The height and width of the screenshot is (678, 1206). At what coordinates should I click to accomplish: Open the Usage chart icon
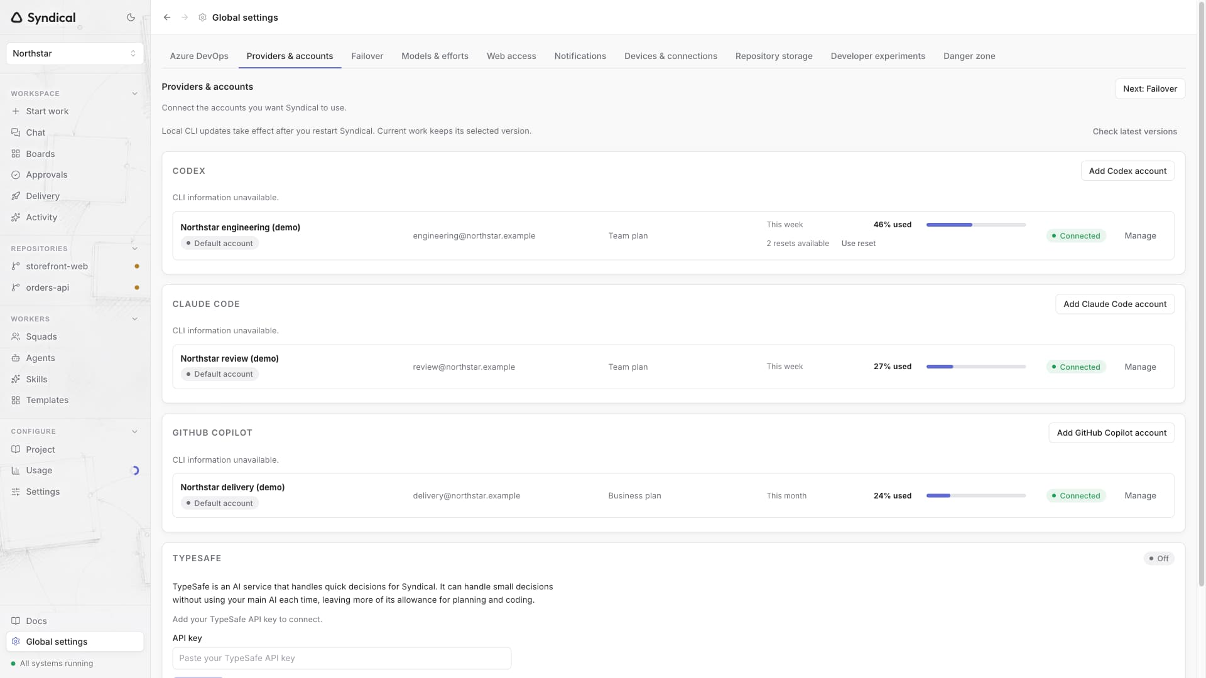16,470
